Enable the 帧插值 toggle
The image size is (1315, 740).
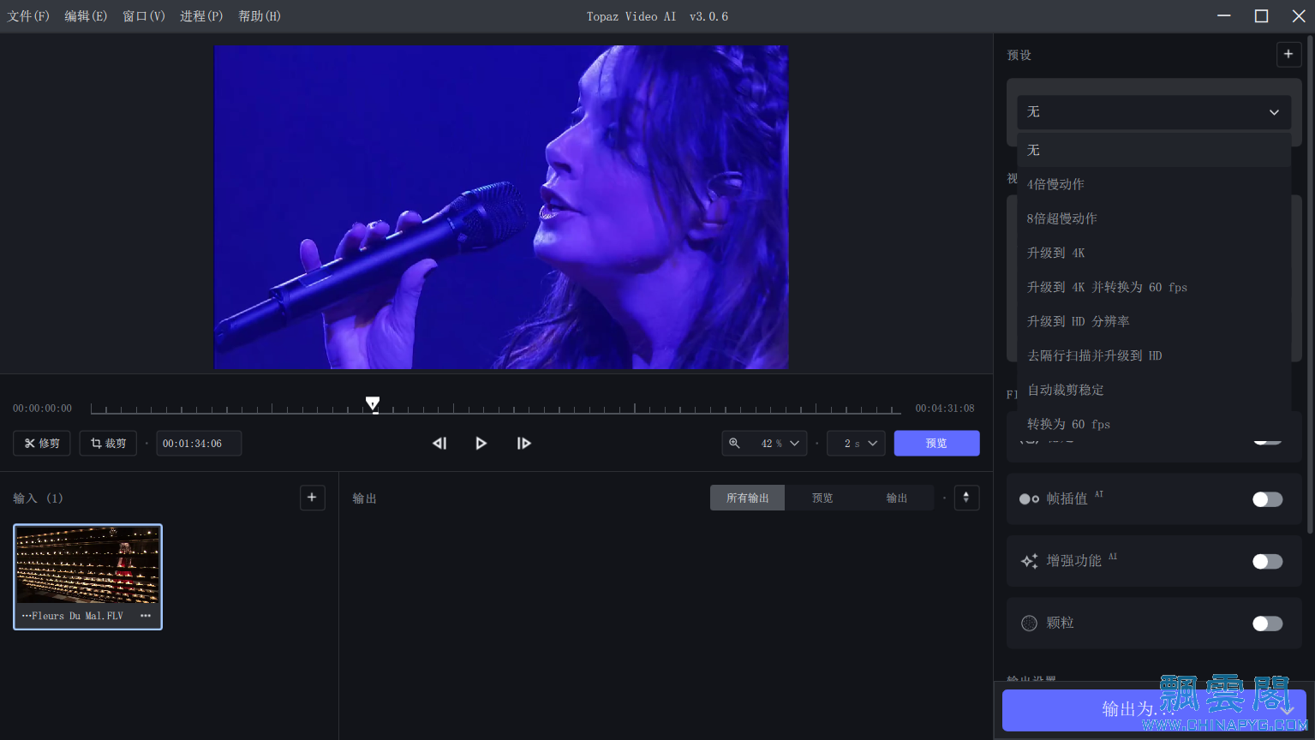(x=1267, y=499)
